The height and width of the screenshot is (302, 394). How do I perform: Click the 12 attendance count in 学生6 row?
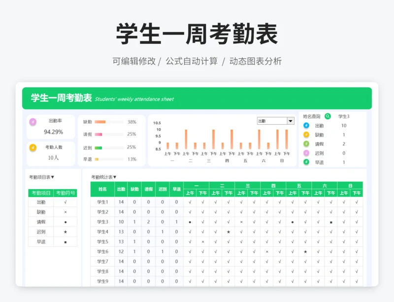pyautogui.click(x=121, y=251)
